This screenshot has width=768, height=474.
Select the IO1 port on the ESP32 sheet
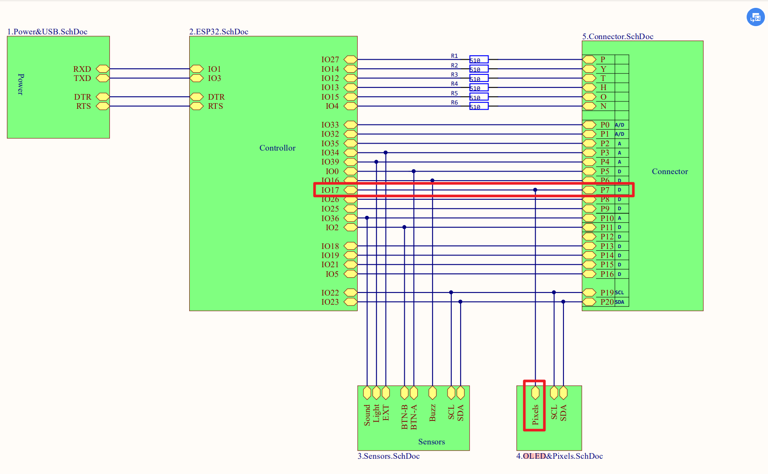197,69
